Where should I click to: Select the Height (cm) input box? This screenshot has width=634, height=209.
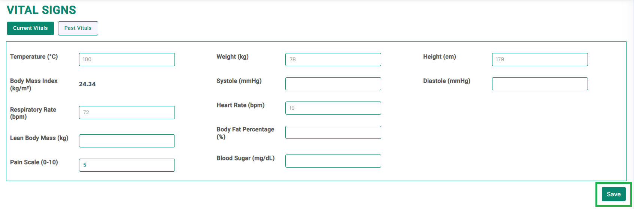click(540, 59)
